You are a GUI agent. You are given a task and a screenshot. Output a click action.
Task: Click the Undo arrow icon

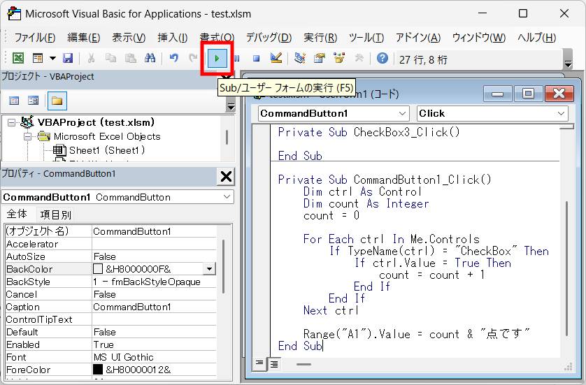click(174, 58)
